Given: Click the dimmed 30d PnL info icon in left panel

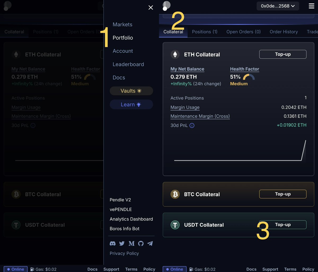Looking at the screenshot, I should pos(33,126).
